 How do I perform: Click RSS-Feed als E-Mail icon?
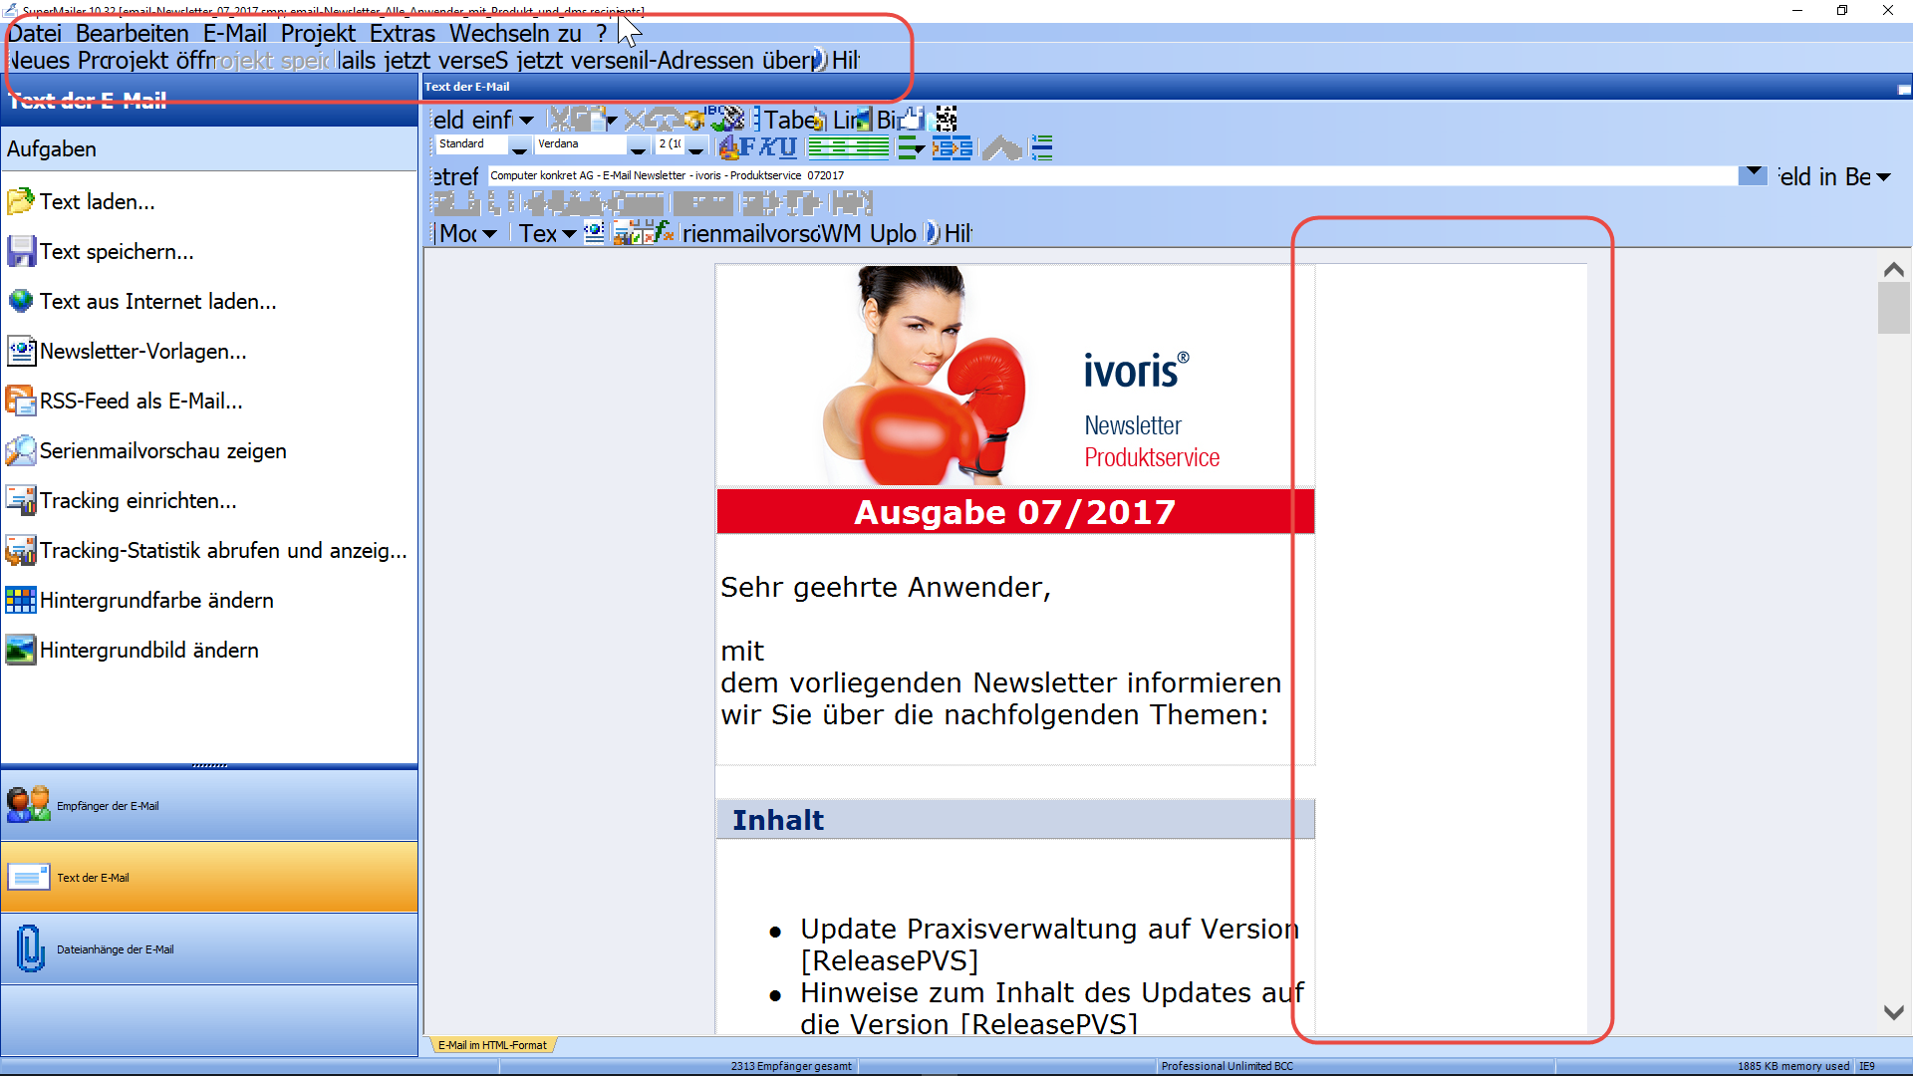[x=21, y=401]
